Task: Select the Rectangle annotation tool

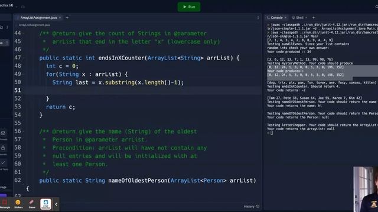Action: [x=5, y=204]
